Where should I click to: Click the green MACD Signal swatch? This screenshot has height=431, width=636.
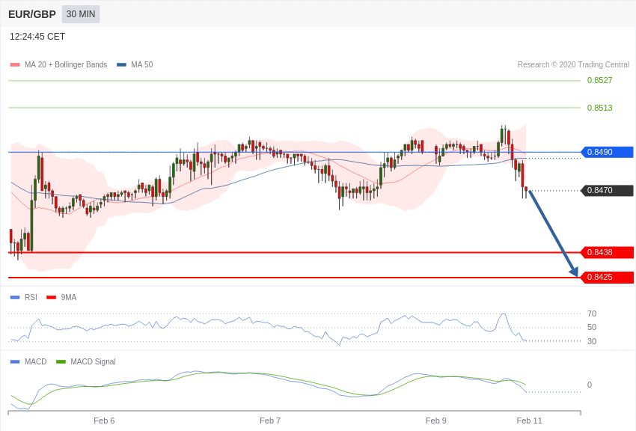click(x=61, y=361)
